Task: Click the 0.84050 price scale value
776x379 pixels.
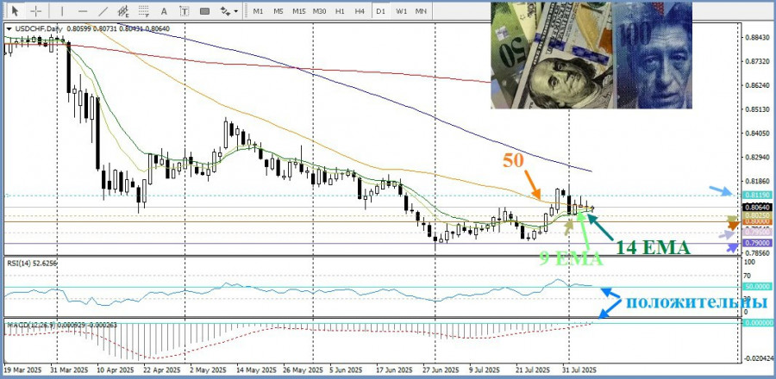Action: (758, 134)
